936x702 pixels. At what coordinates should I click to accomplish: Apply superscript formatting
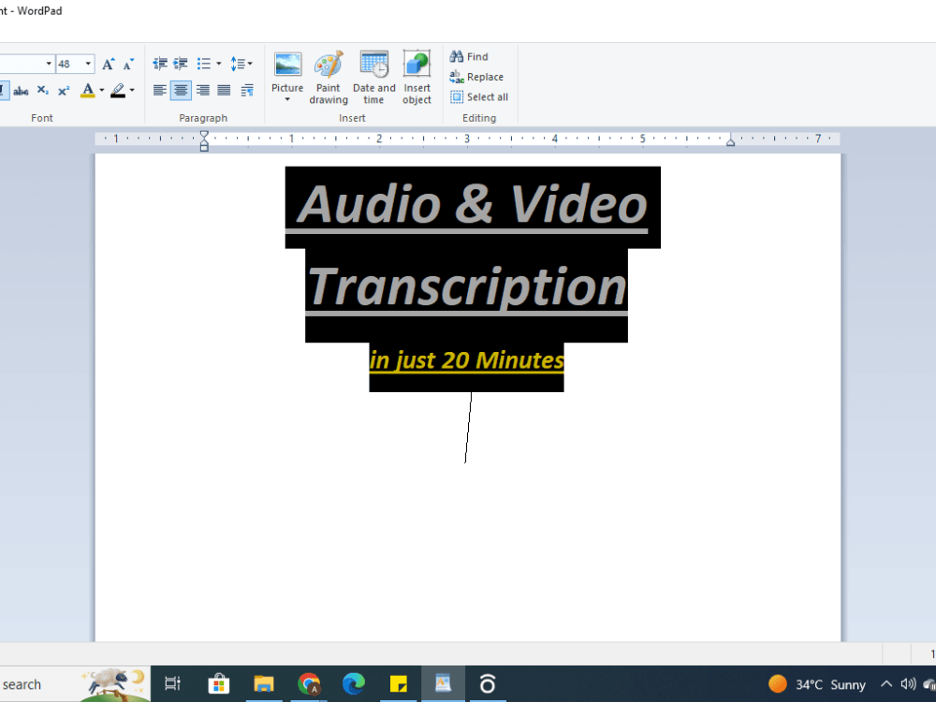[x=65, y=90]
